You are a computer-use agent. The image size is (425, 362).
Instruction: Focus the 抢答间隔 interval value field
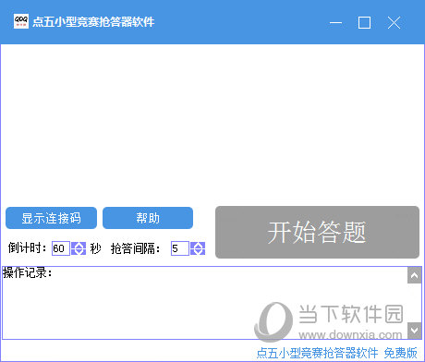click(x=180, y=248)
